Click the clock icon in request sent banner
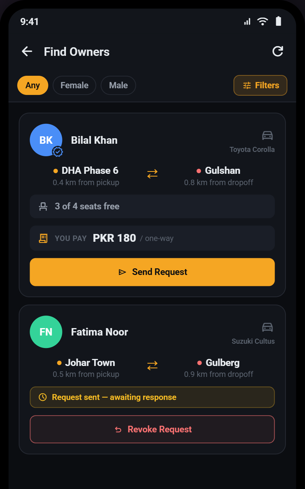 43,397
